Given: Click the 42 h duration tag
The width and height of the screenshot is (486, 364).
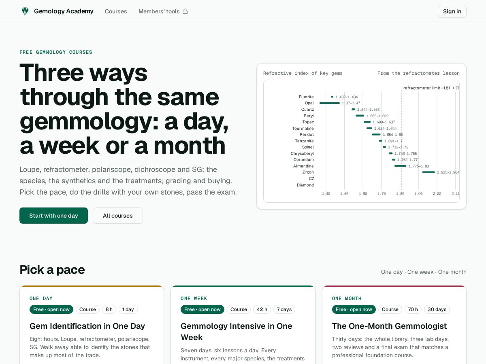Looking at the screenshot, I should pyautogui.click(x=262, y=309).
